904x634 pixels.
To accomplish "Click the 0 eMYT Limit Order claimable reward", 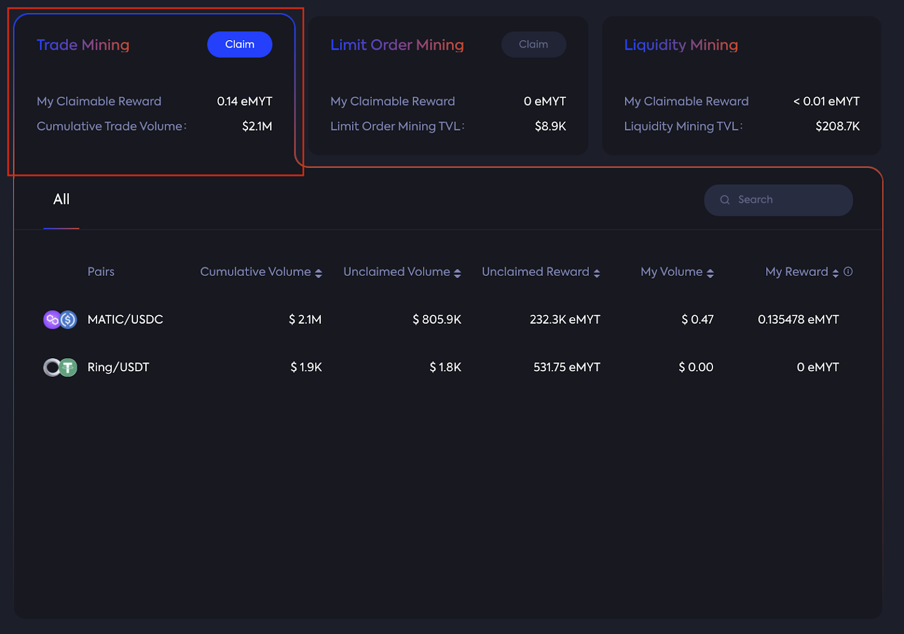I will (545, 102).
